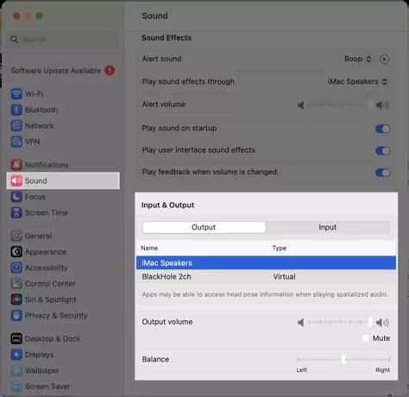Image resolution: width=409 pixels, height=397 pixels.
Task: Open Desktop & Dock label in sidebar
Action: click(53, 338)
